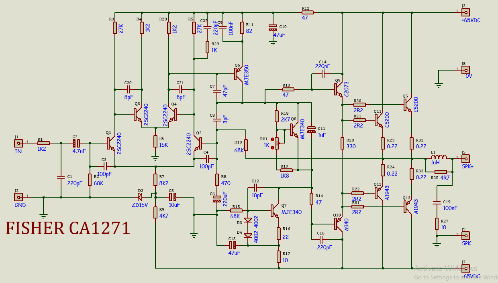Select output transistor Q13 A1943
Image resolution: width=498 pixels, height=283 pixels.
[x=408, y=207]
